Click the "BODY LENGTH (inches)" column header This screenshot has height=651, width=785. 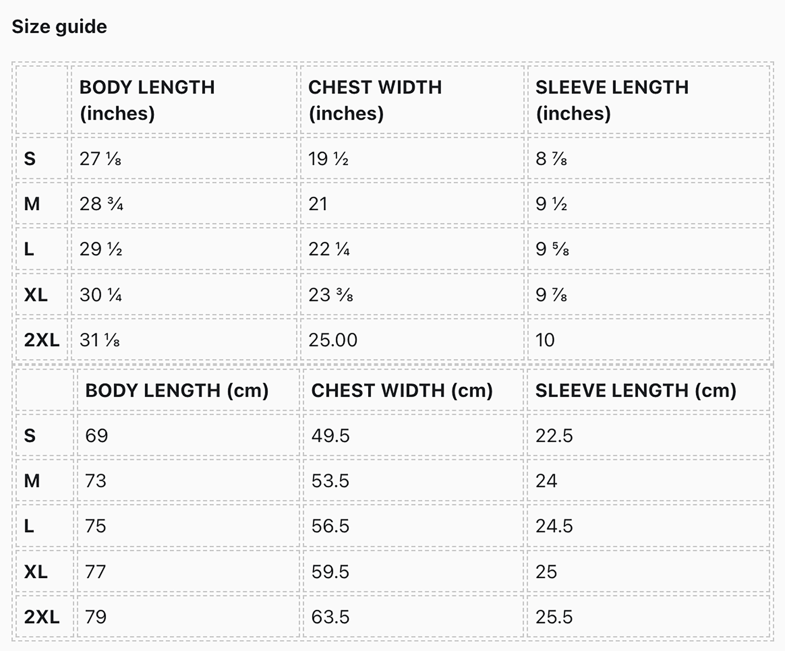pos(147,100)
